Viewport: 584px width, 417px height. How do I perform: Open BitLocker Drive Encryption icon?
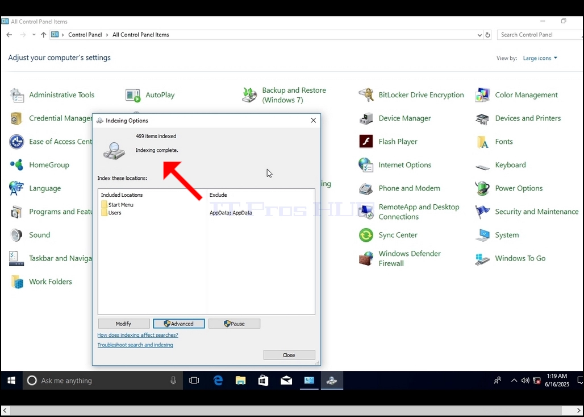[366, 95]
